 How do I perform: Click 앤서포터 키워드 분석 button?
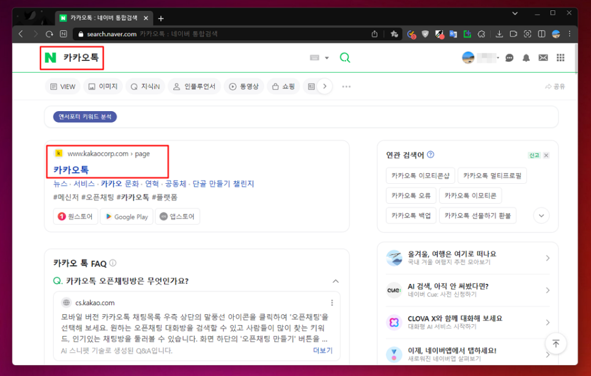click(x=85, y=117)
